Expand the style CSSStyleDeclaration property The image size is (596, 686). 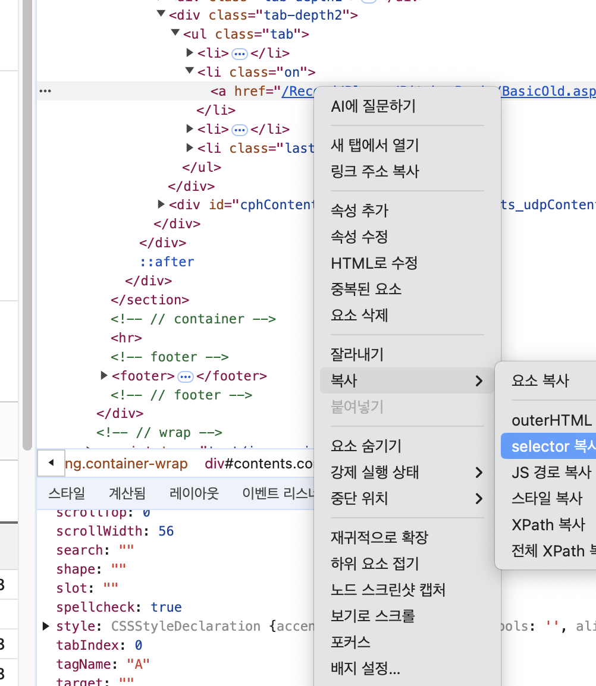46,626
